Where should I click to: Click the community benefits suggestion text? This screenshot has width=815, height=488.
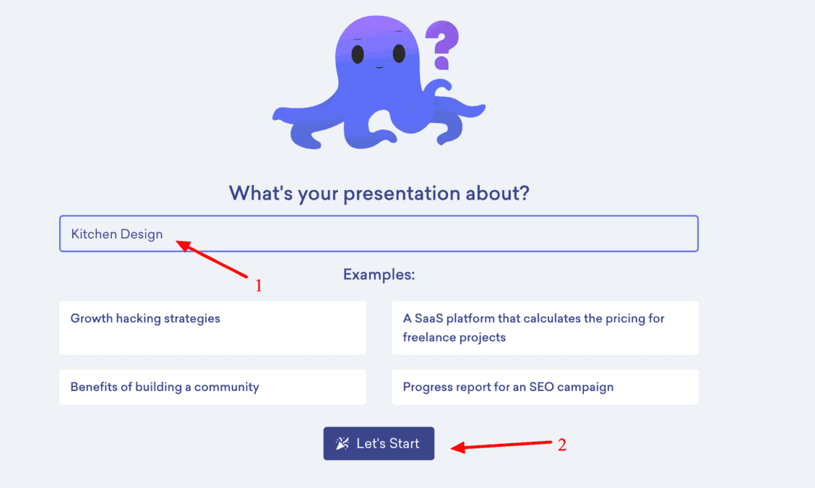pos(164,387)
